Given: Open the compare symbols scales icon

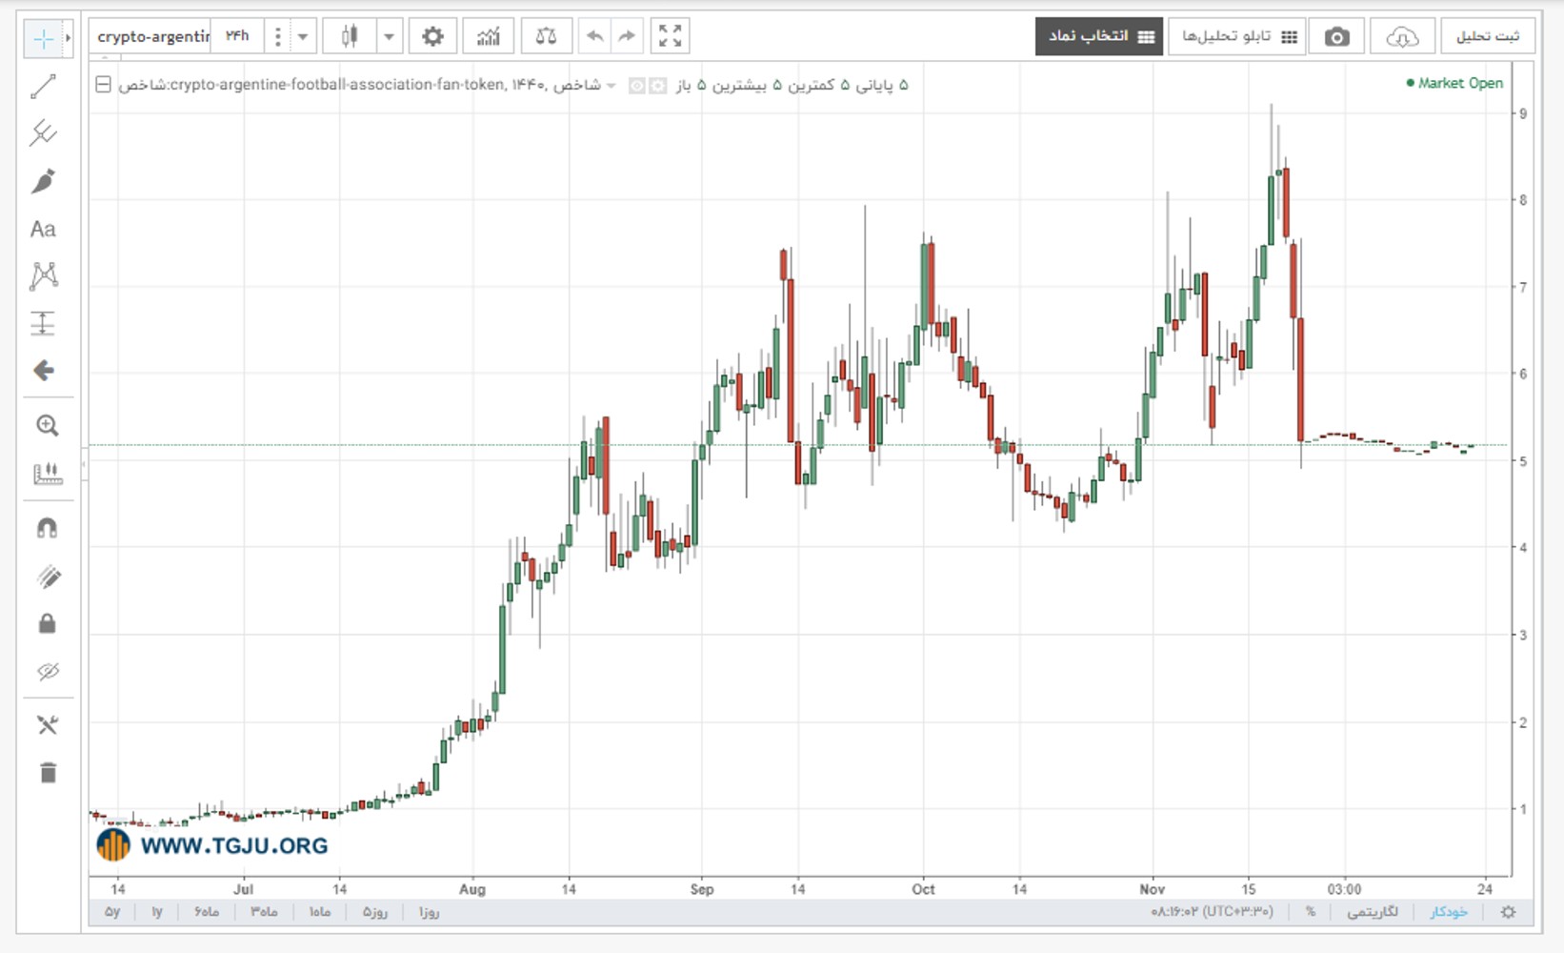Looking at the screenshot, I should click(x=546, y=36).
